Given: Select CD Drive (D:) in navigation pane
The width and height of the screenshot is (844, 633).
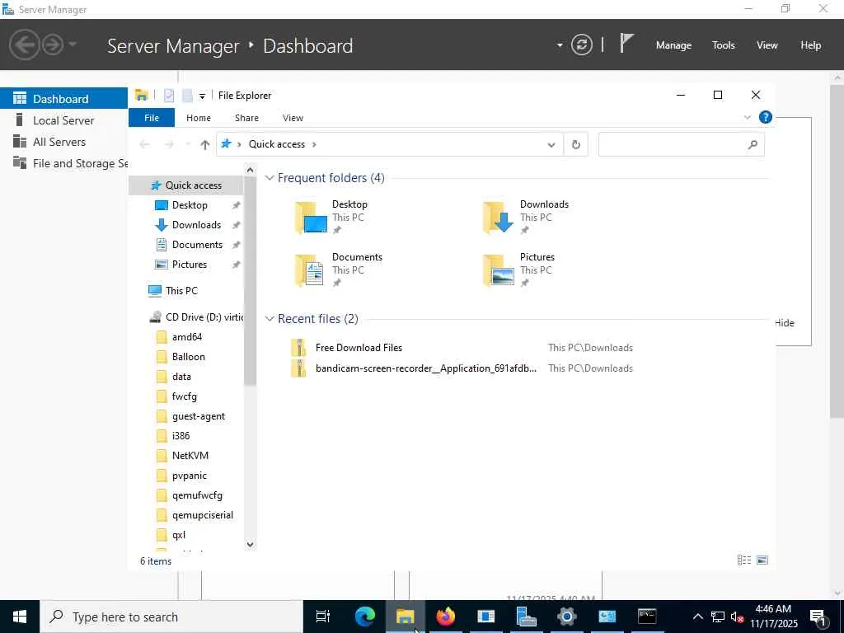Looking at the screenshot, I should point(196,317).
